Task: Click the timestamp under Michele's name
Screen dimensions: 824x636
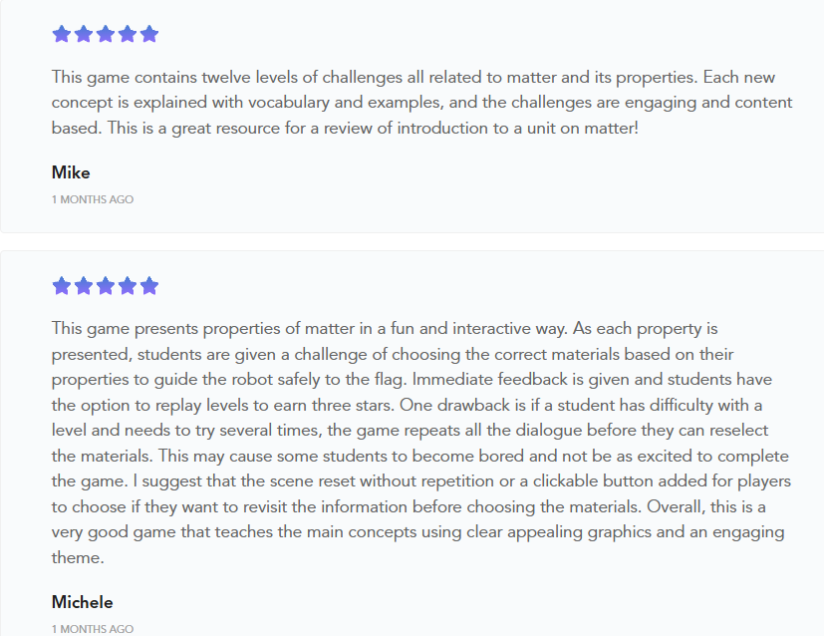Action: click(92, 629)
